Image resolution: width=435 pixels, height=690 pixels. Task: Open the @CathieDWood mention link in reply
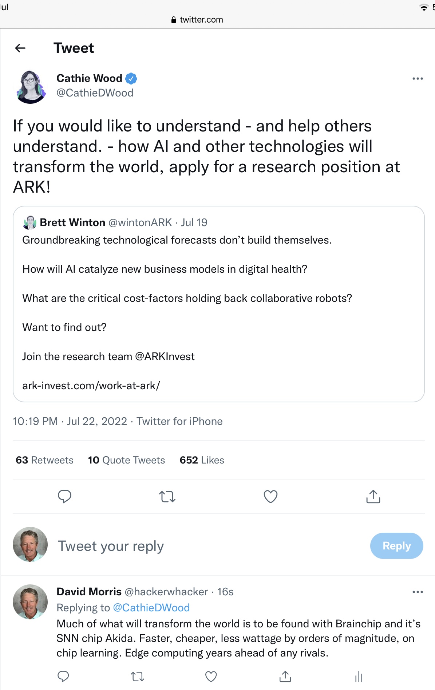[151, 608]
